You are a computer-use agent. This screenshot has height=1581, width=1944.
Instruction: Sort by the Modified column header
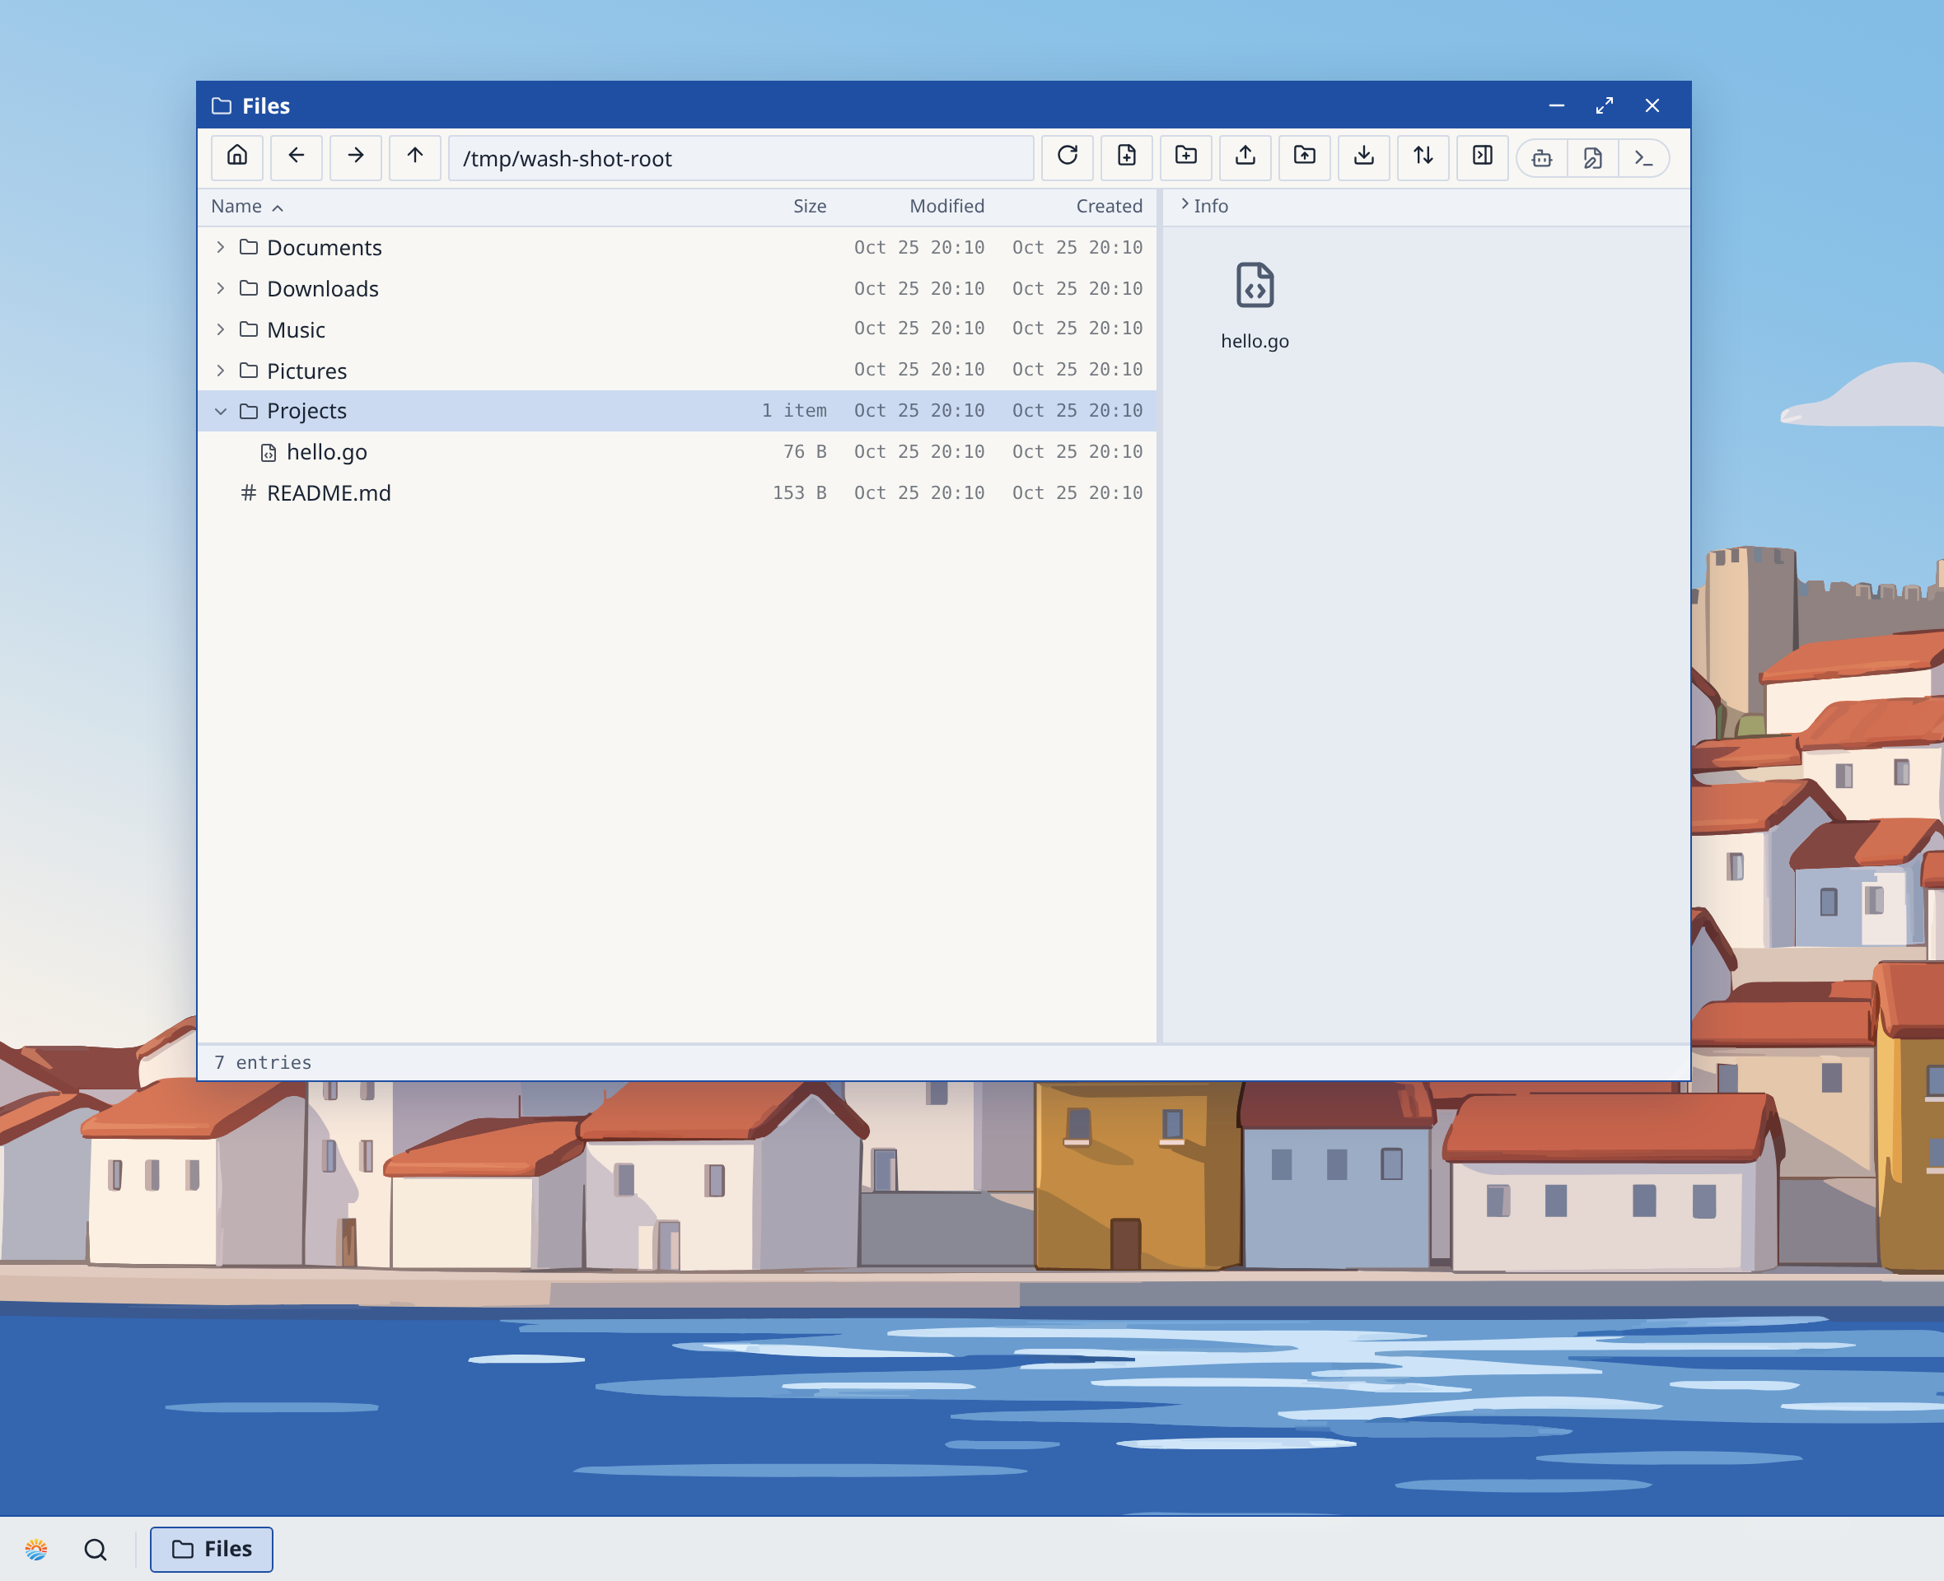(946, 207)
